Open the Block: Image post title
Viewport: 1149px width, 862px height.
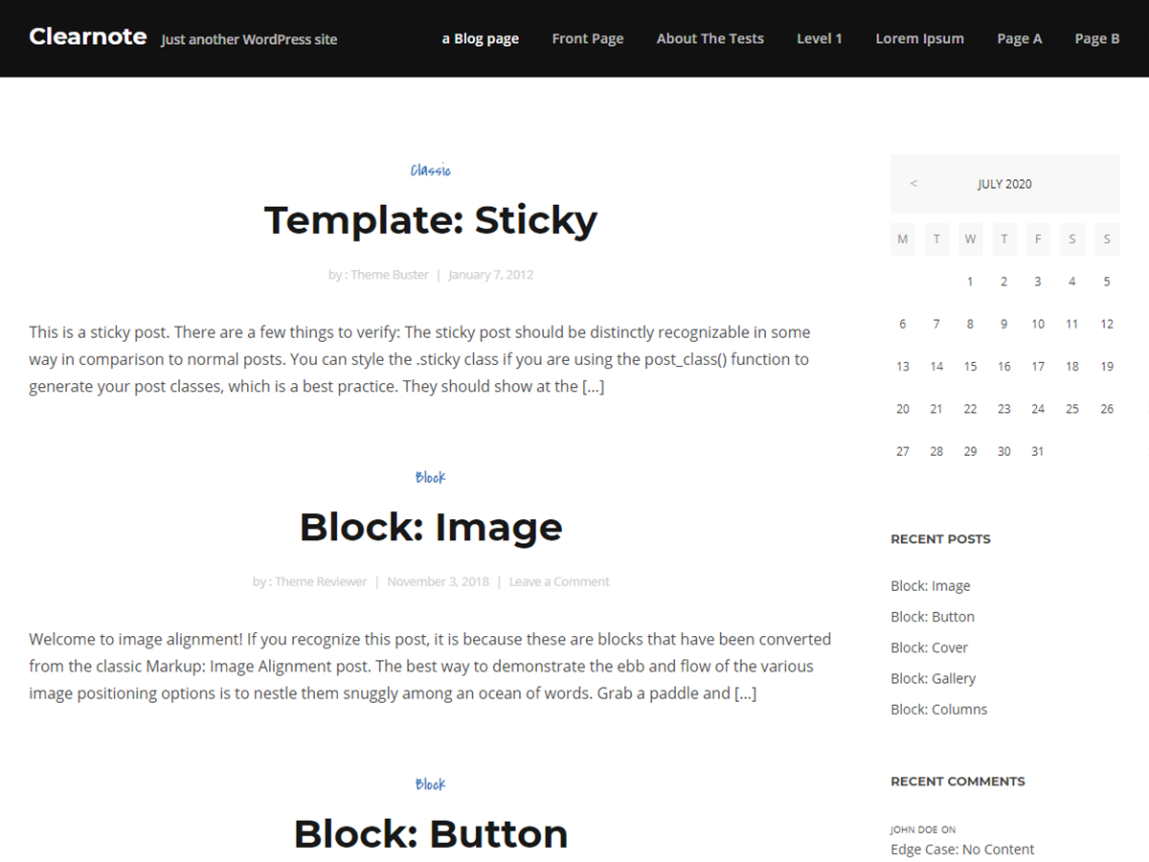(x=431, y=528)
